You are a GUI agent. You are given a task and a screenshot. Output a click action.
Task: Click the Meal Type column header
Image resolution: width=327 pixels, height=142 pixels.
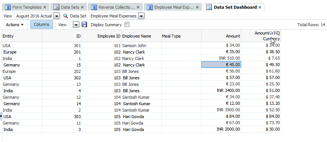(181, 36)
